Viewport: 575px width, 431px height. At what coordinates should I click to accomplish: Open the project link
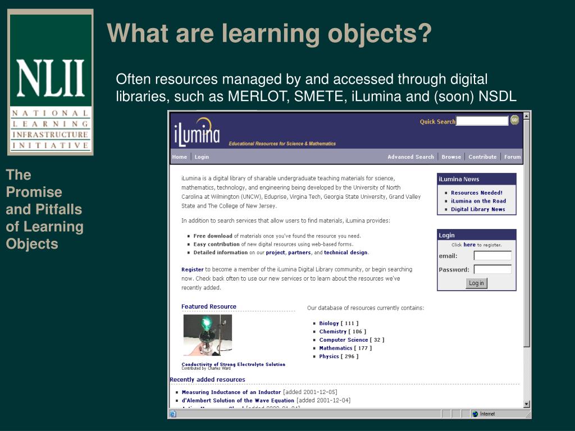click(275, 253)
